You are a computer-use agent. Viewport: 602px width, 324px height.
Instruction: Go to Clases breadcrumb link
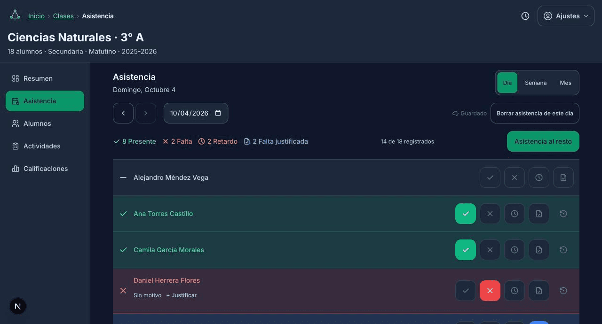63,16
